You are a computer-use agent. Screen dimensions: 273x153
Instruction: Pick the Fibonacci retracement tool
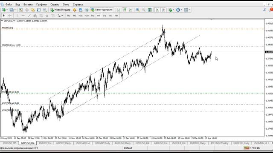click(41, 16)
